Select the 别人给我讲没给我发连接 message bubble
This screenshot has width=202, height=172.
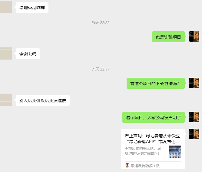pyautogui.click(x=43, y=100)
